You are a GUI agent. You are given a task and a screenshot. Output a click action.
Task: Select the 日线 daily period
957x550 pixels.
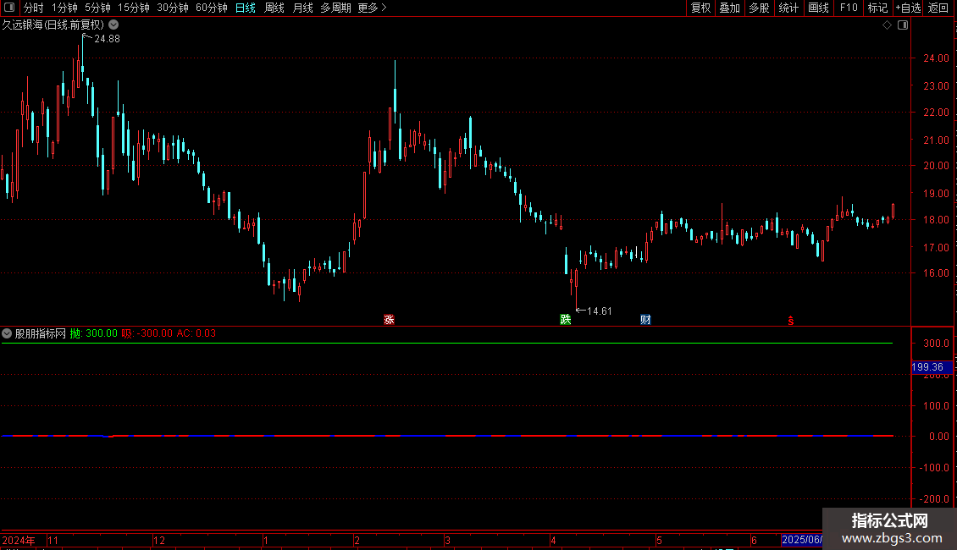click(x=246, y=8)
